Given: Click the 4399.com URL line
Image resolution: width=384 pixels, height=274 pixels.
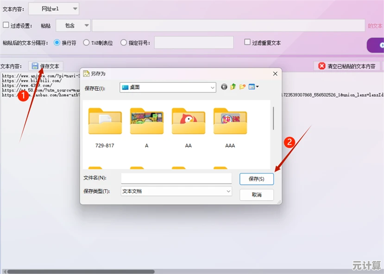Looking at the screenshot, I should pos(27,86).
